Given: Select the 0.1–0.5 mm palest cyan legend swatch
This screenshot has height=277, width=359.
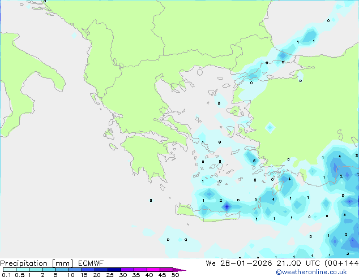Looking at the screenshot, I should [10, 270].
